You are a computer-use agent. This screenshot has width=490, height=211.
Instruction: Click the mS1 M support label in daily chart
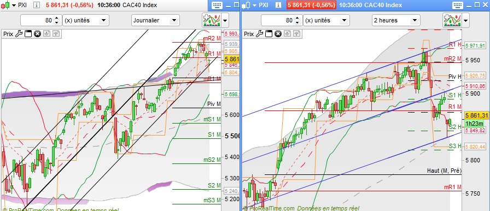[x=212, y=119]
